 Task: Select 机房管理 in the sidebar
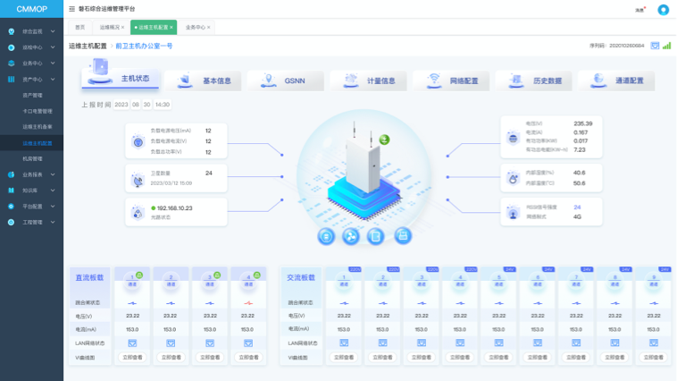(x=32, y=158)
